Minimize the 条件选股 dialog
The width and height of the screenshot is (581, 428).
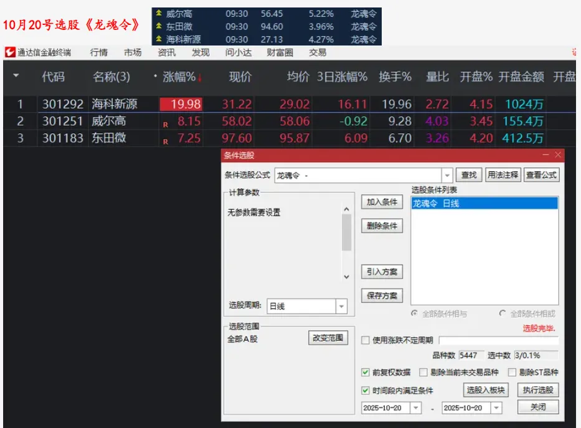546,155
